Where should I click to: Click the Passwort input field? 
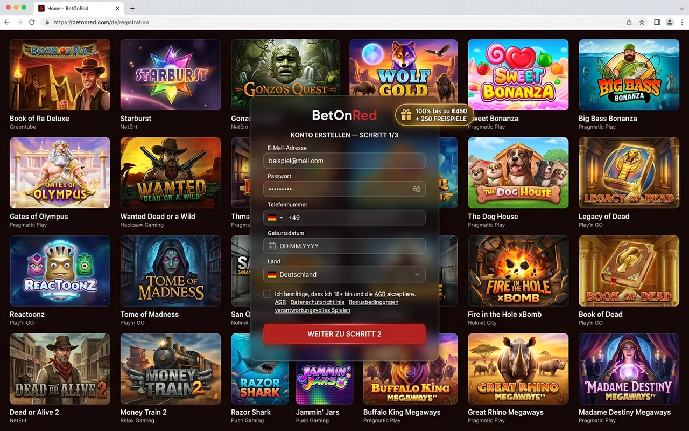pos(344,189)
